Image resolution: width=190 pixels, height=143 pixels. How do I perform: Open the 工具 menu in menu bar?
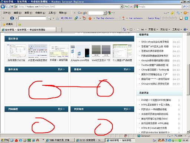tap(52, 13)
